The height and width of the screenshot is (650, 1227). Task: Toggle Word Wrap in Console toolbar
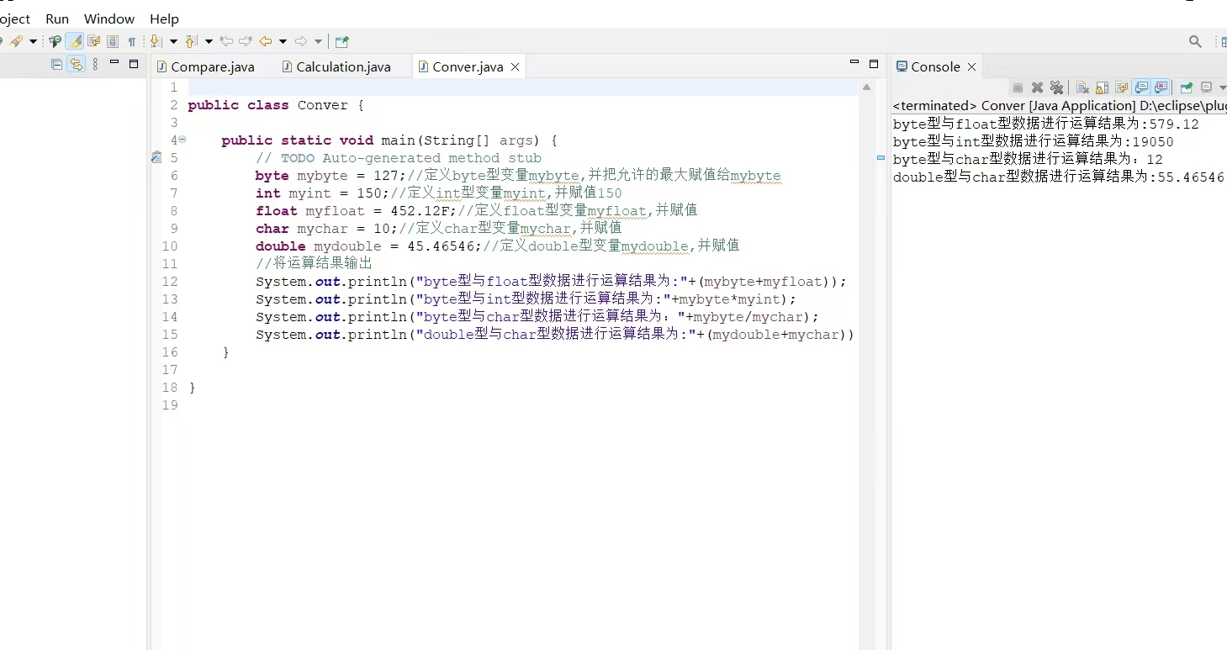[x=1121, y=87]
